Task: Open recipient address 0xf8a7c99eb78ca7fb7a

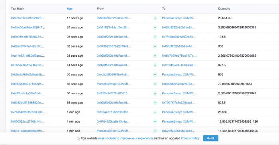Action: pyautogui.click(x=179, y=56)
